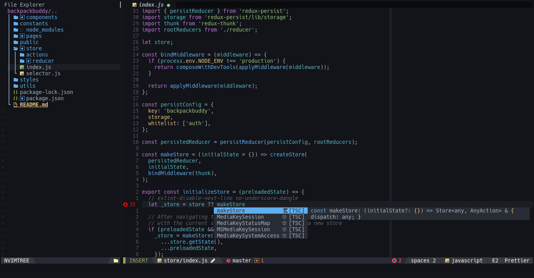The width and height of the screenshot is (534, 278).
Task: Click the folder icon in NVIMTREE statusline
Action: pyautogui.click(x=115, y=260)
